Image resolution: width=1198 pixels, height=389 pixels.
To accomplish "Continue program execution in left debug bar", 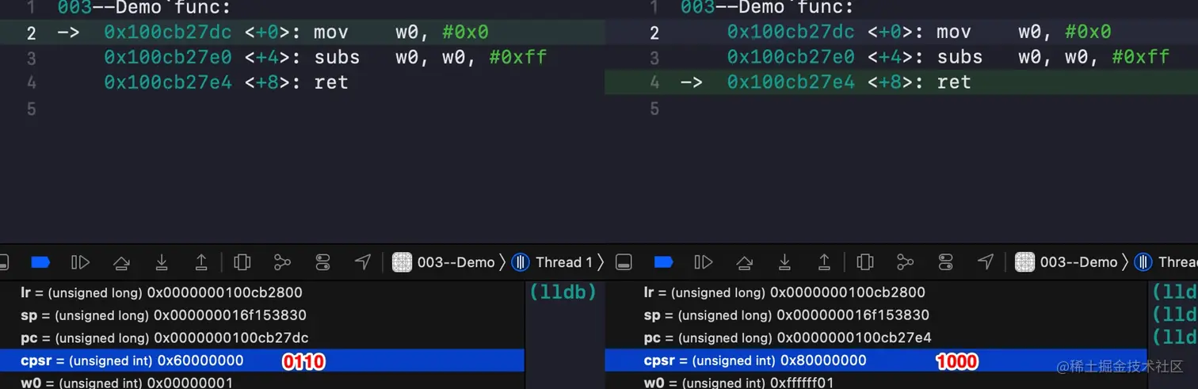I will [x=80, y=261].
